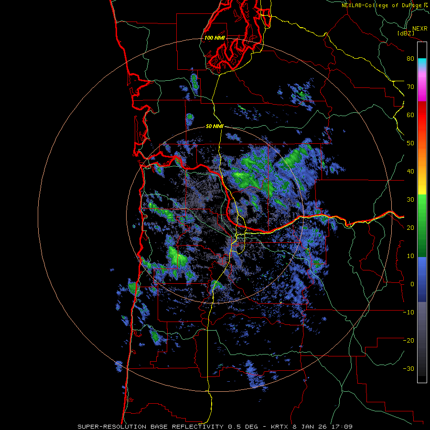
Task: Click the cyan segment of the color bar
Action: [422, 63]
